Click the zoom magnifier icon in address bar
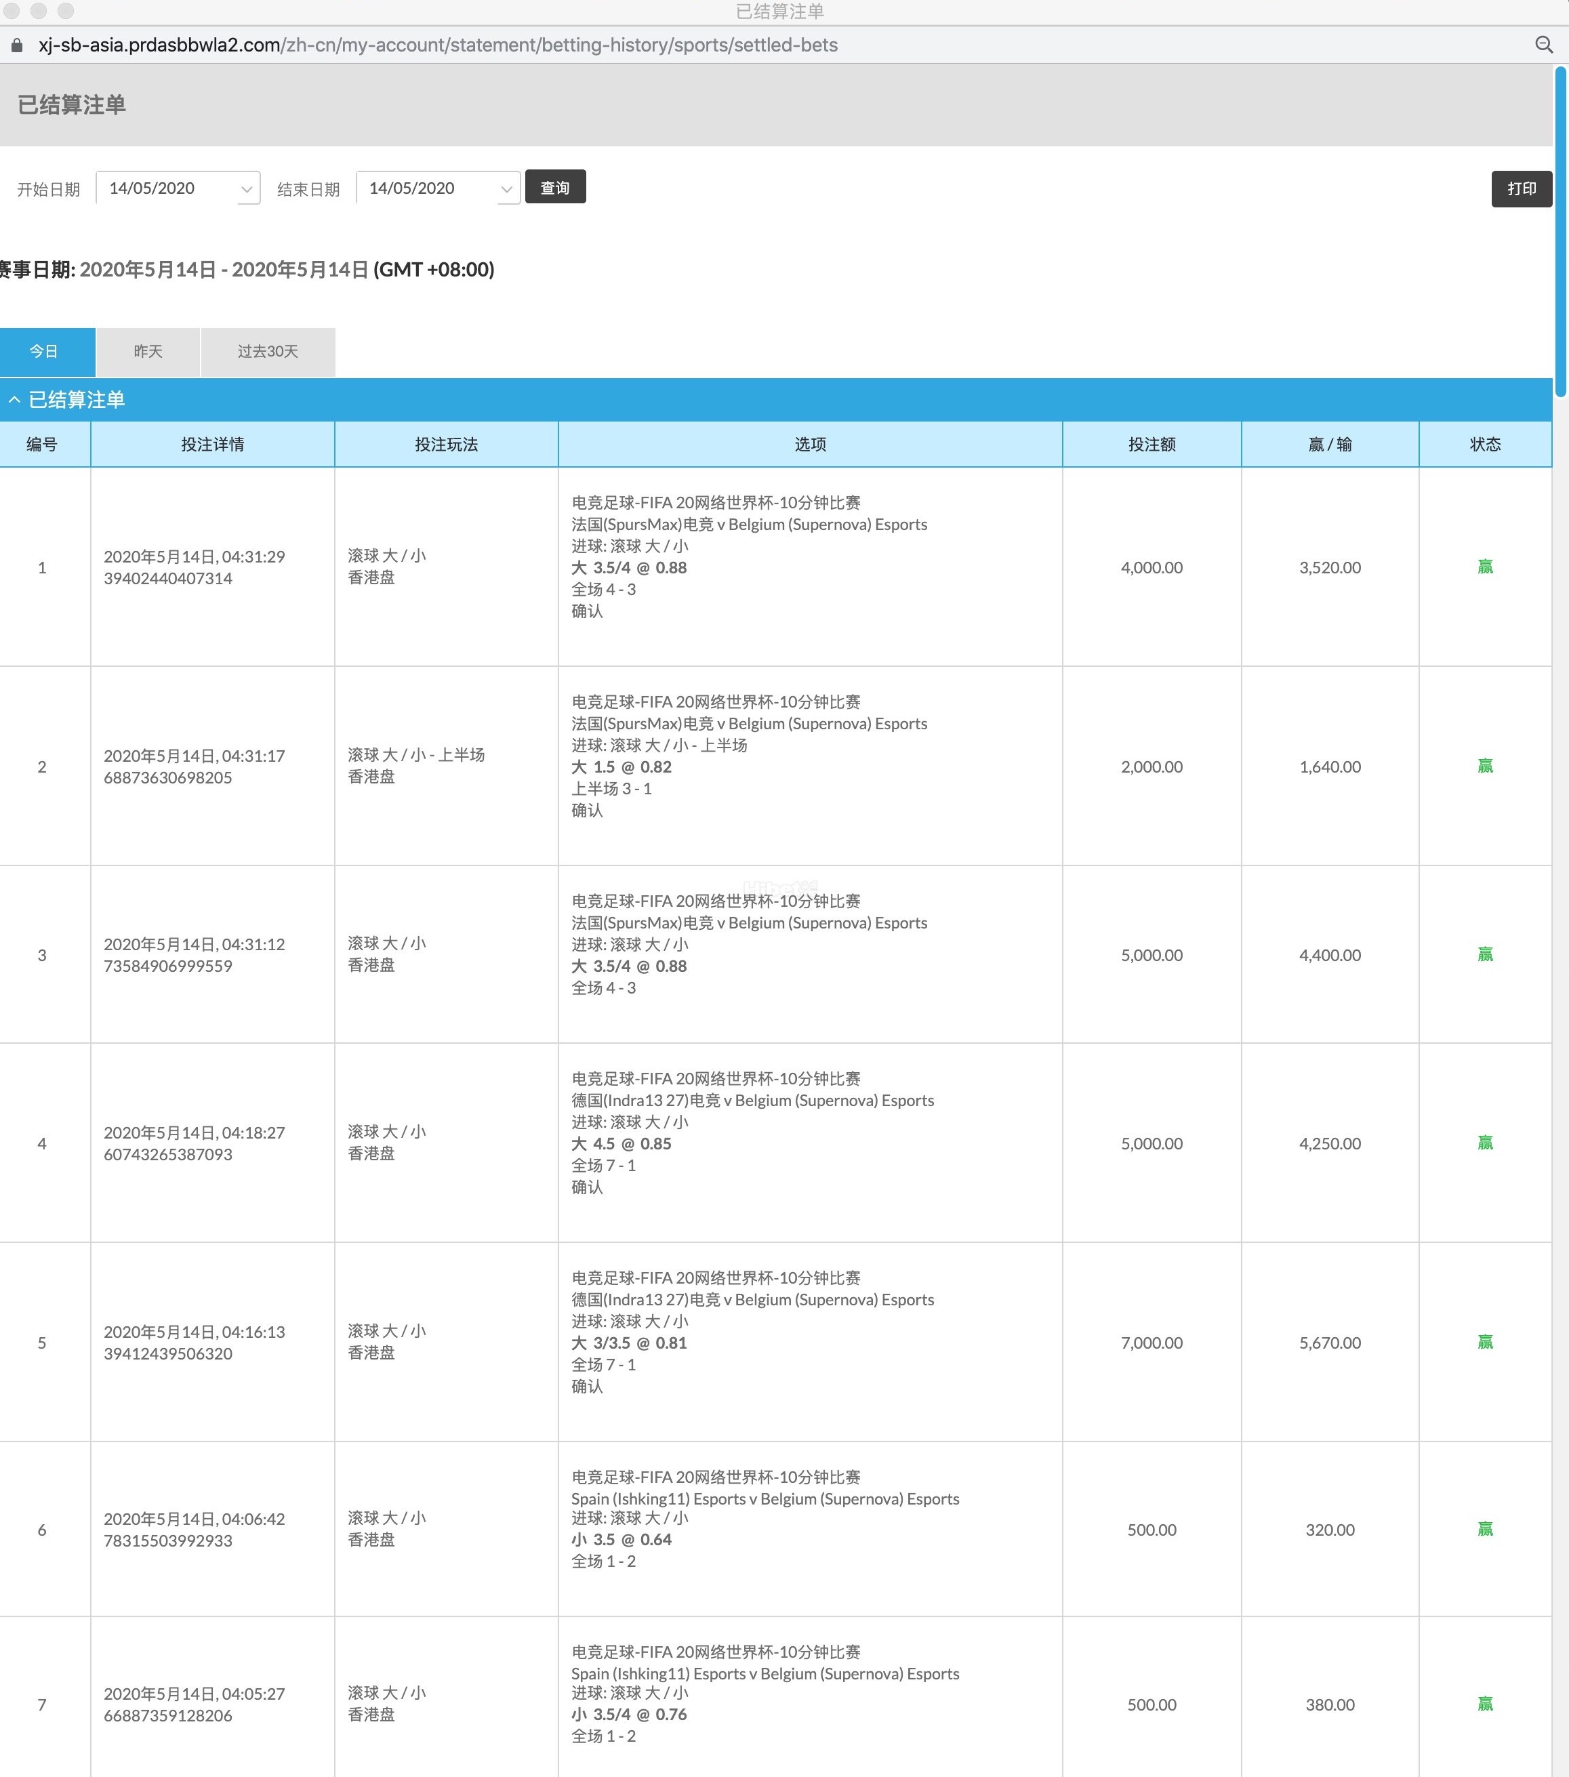1569x1777 pixels. click(x=1543, y=44)
